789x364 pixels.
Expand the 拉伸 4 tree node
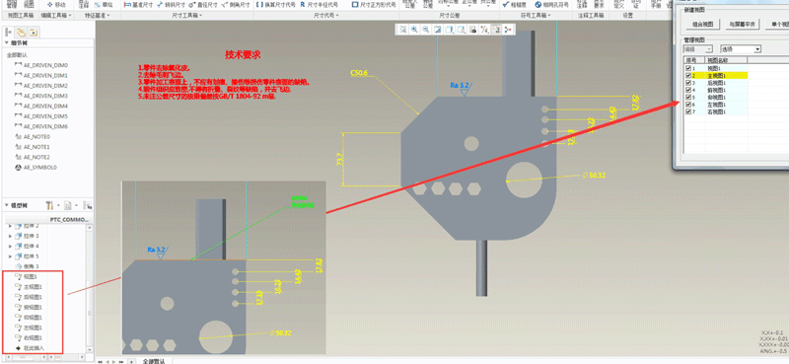point(11,246)
